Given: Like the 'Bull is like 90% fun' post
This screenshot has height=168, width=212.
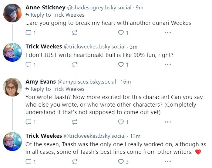Looking at the screenshot, I should coord(121,64).
